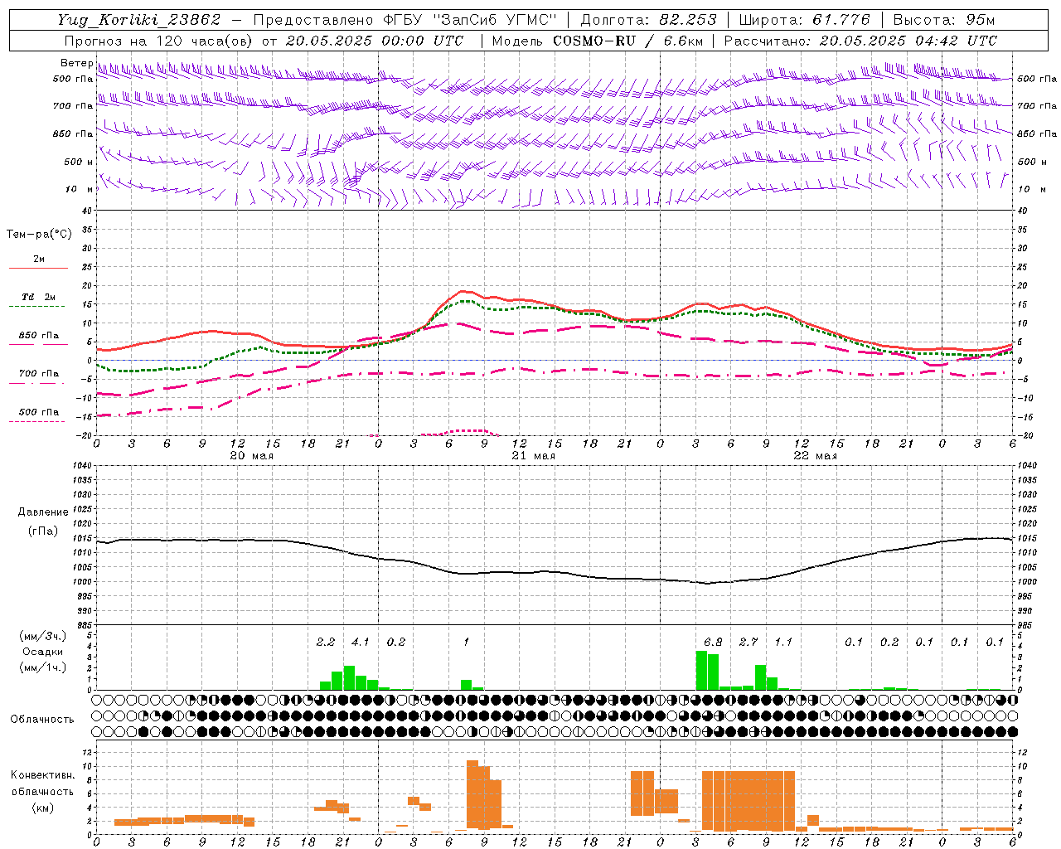Click the Td 2м dew point legend entry
The width and height of the screenshot is (1061, 849).
pyautogui.click(x=39, y=297)
